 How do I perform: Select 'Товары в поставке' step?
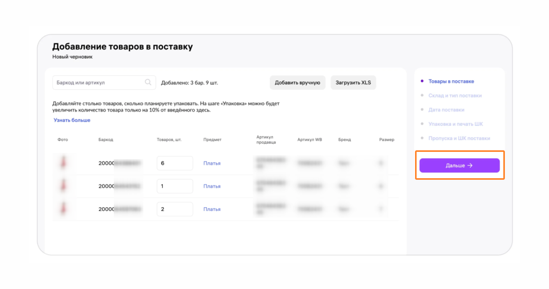451,81
